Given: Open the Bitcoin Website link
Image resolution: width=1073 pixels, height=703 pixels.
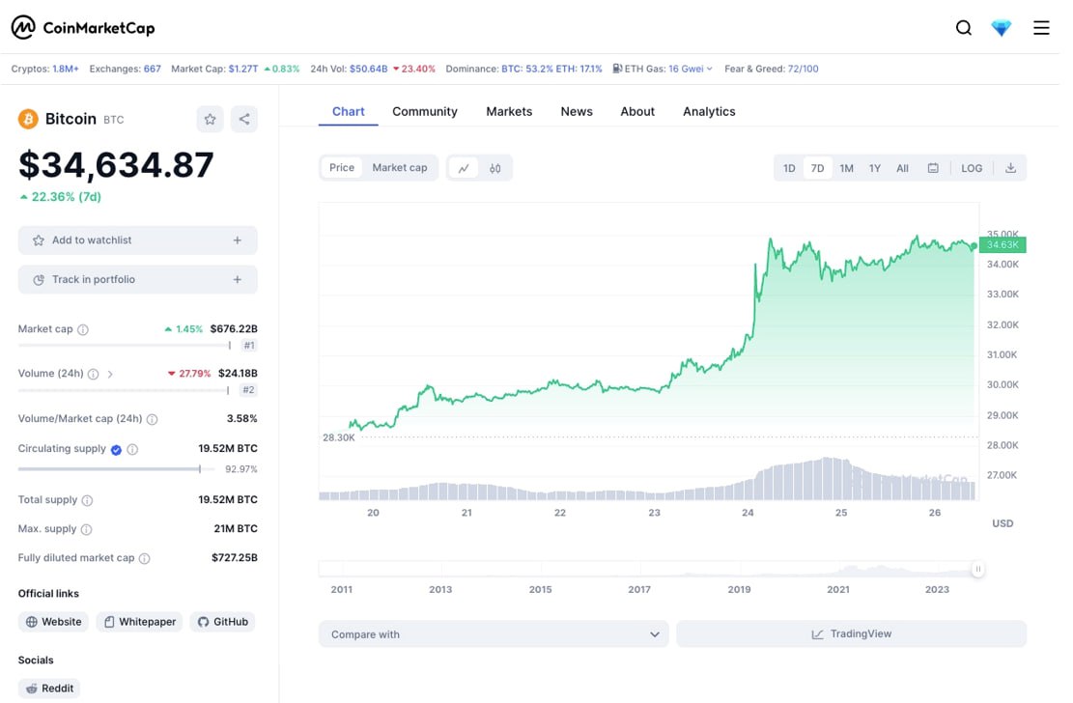Looking at the screenshot, I should [53, 622].
